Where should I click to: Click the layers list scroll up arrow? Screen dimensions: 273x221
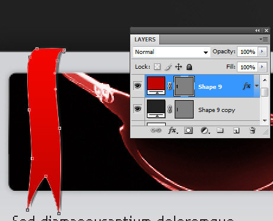265,80
